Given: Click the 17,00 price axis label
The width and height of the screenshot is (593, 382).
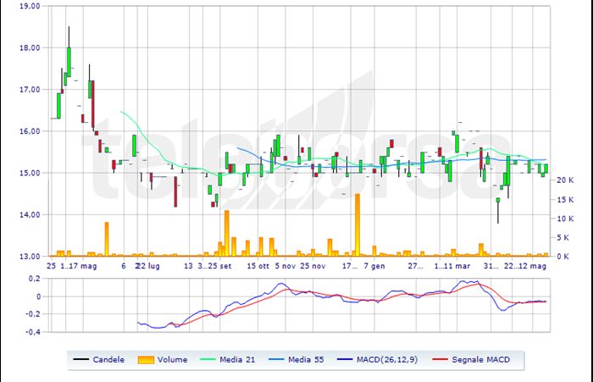Looking at the screenshot, I should [30, 90].
